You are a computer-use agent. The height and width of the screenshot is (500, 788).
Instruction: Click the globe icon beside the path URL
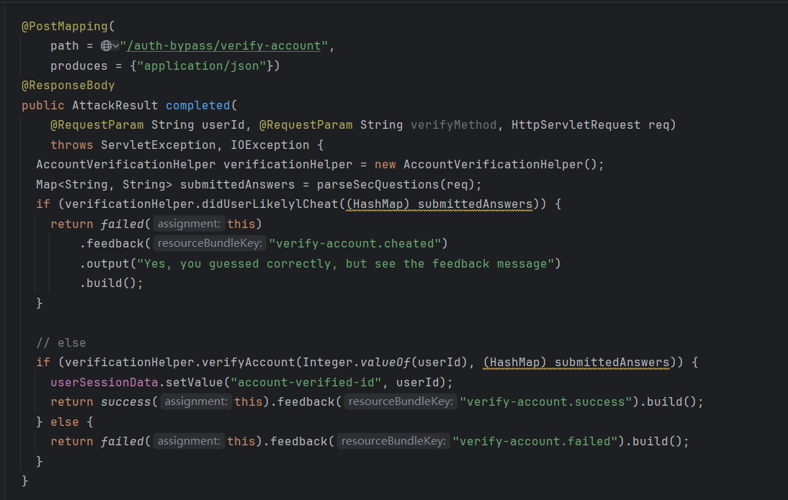106,46
